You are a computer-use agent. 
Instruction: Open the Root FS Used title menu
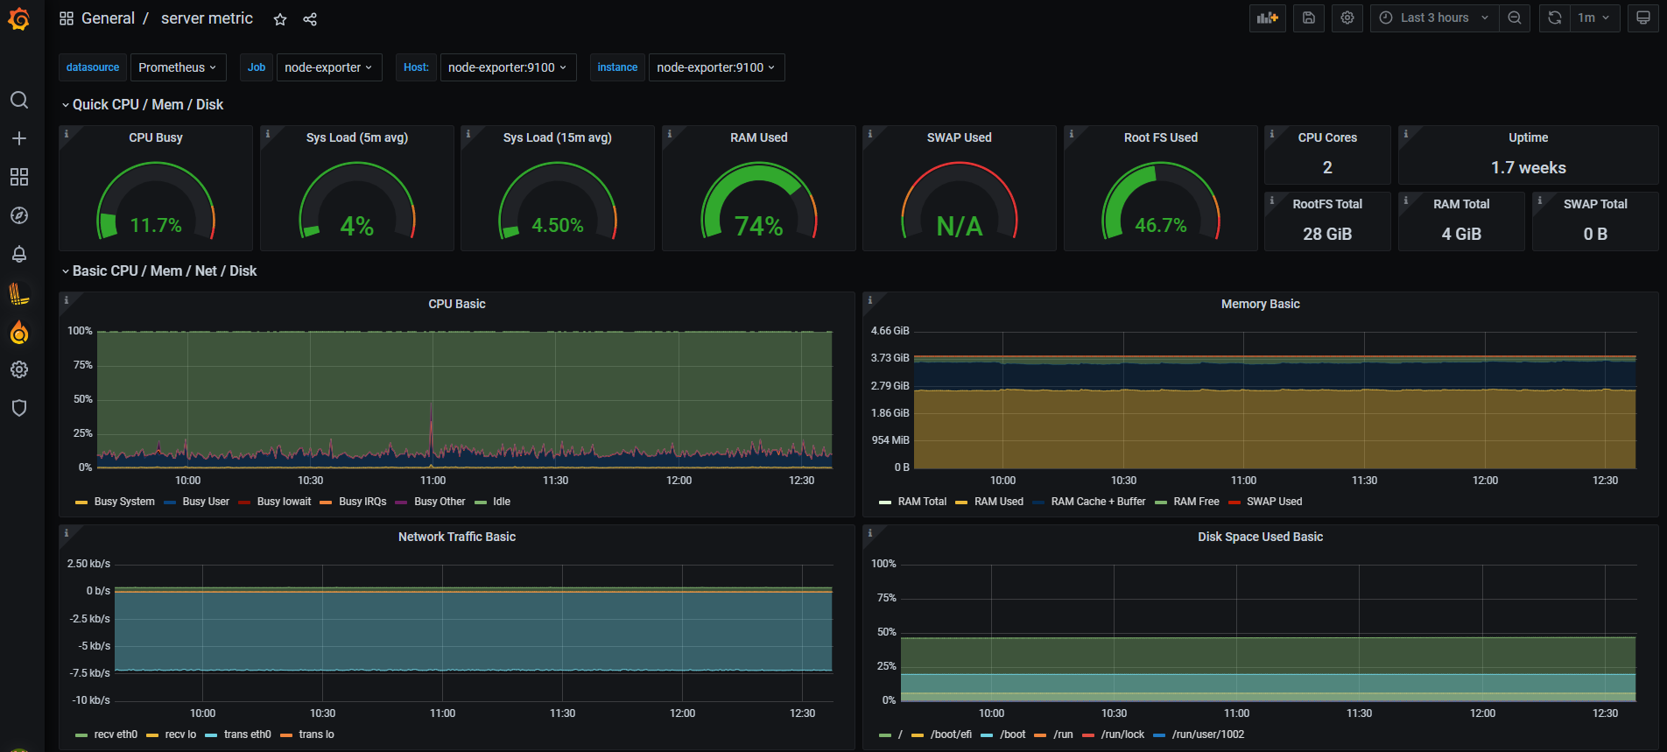pyautogui.click(x=1161, y=137)
